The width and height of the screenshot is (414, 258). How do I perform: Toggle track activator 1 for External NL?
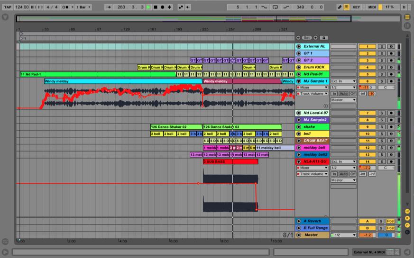367,46
